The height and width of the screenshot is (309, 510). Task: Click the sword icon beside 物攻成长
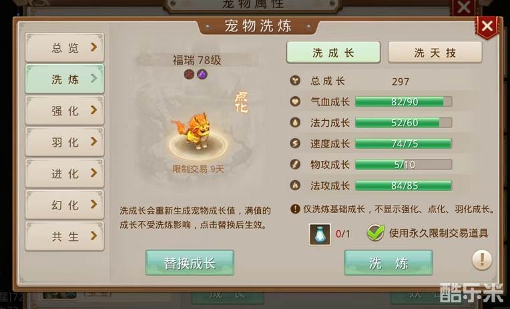(295, 165)
